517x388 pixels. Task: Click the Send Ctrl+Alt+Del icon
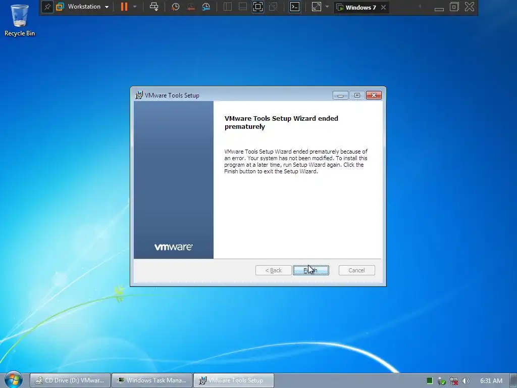pyautogui.click(x=154, y=7)
